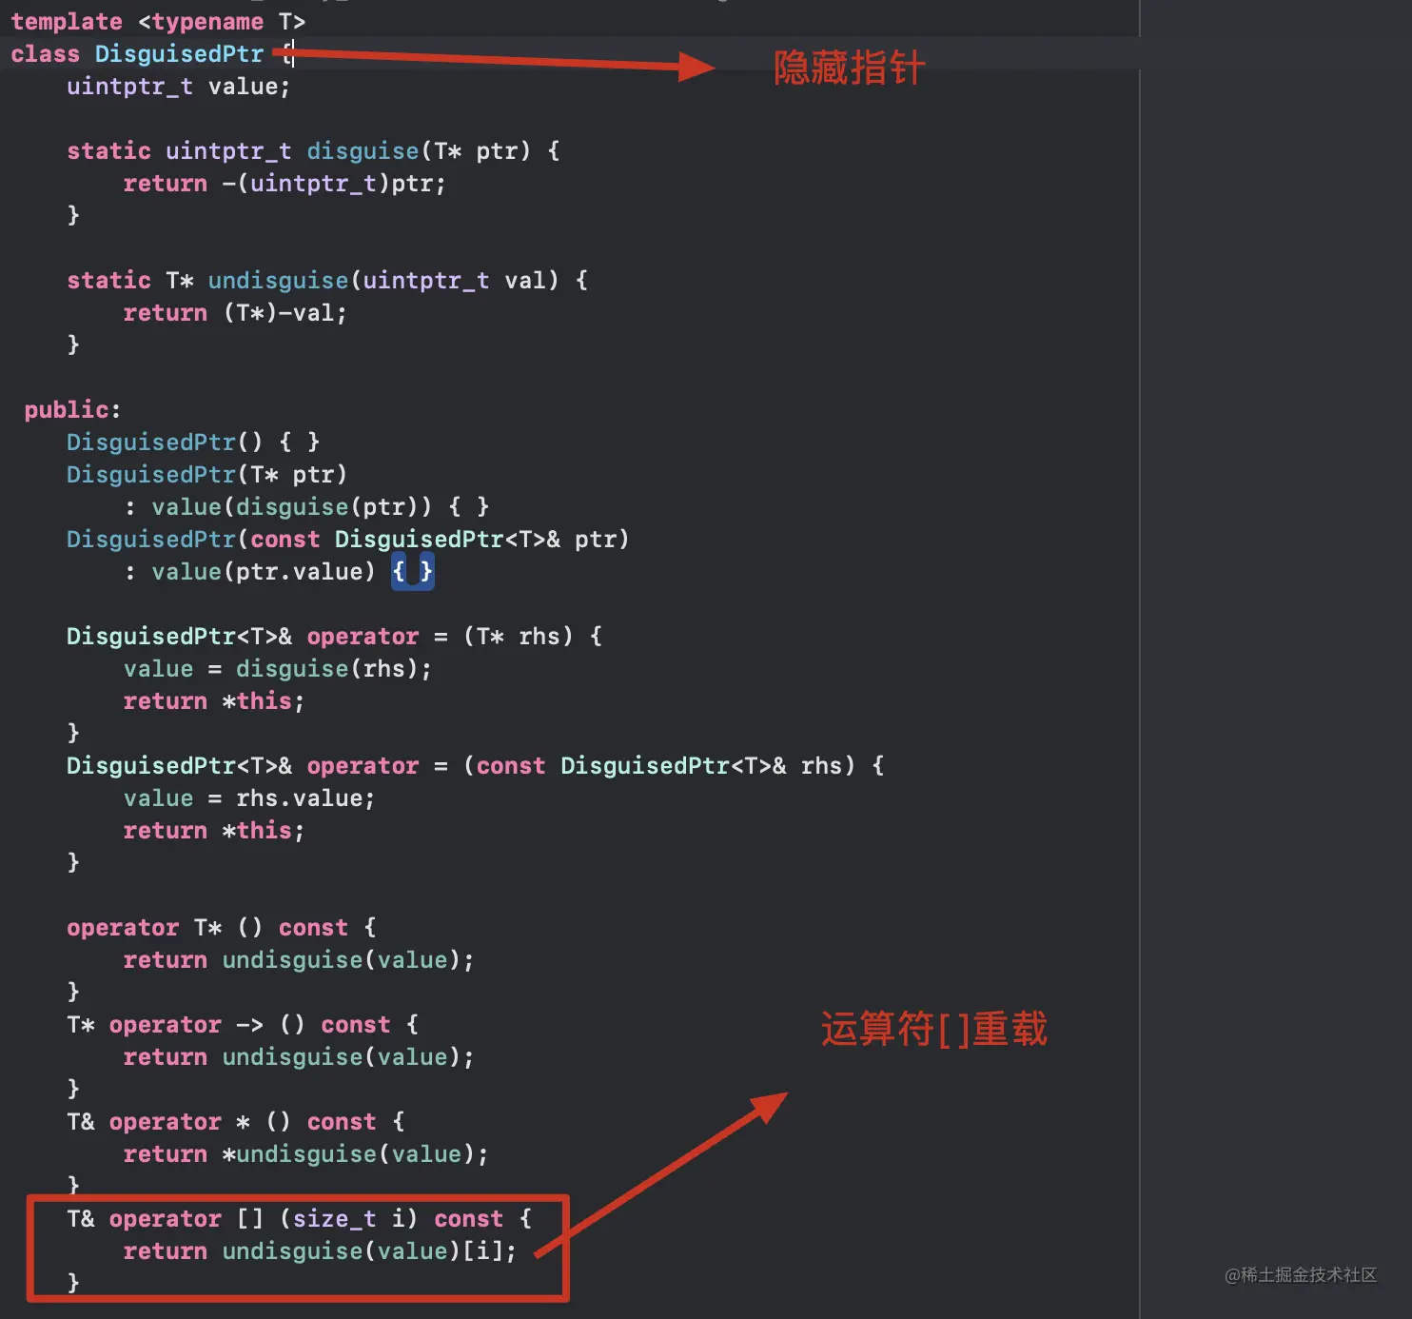This screenshot has width=1412, height=1319.
Task: Click "return undisguise(value);" under "operator ->"
Action: [x=299, y=1056]
